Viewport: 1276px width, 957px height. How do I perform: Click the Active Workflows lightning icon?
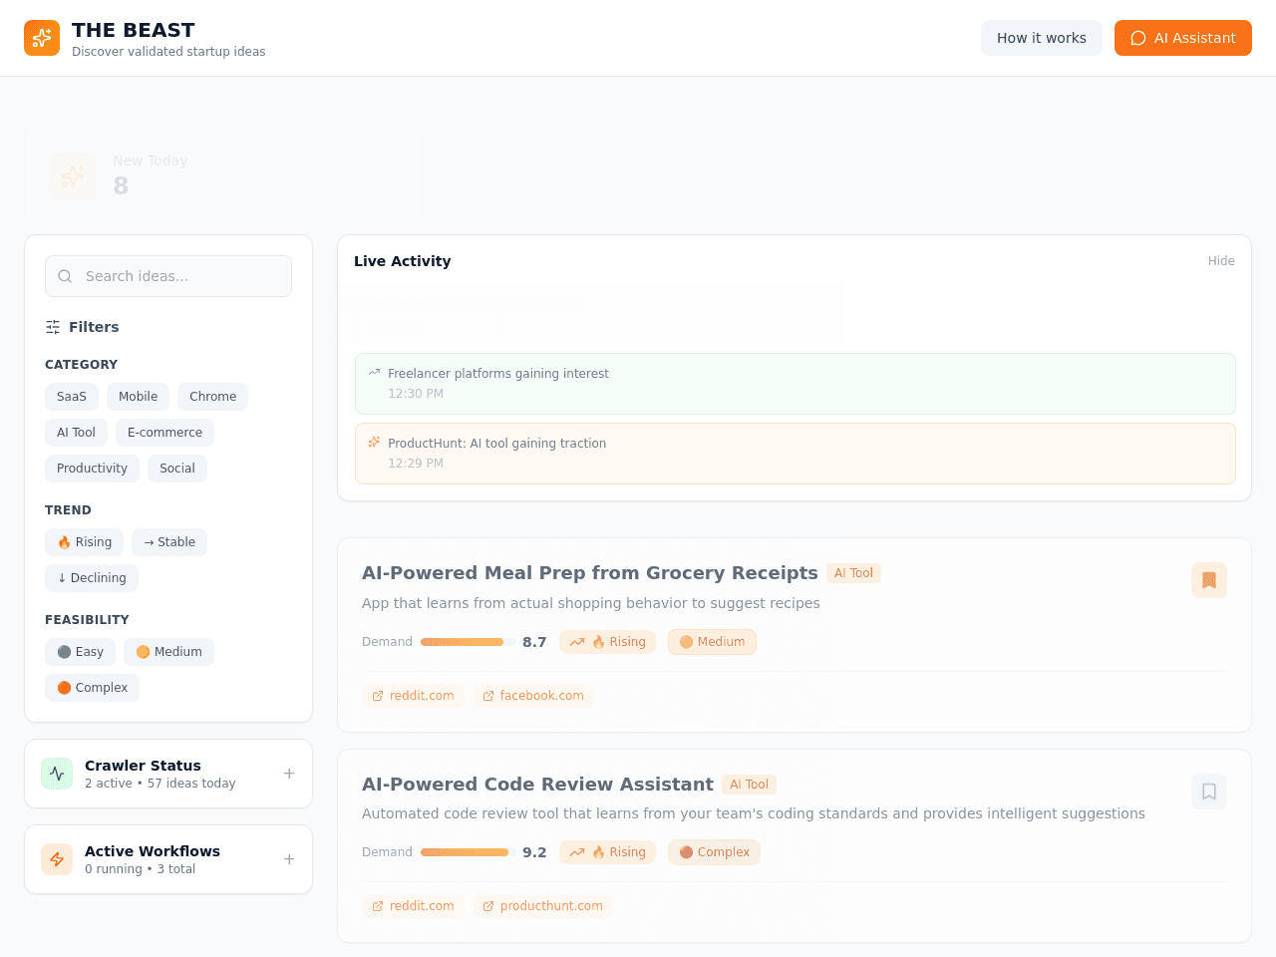[57, 859]
